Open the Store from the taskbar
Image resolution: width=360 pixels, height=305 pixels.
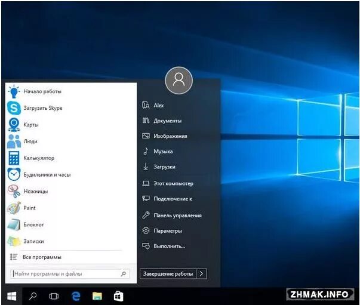coord(118,296)
